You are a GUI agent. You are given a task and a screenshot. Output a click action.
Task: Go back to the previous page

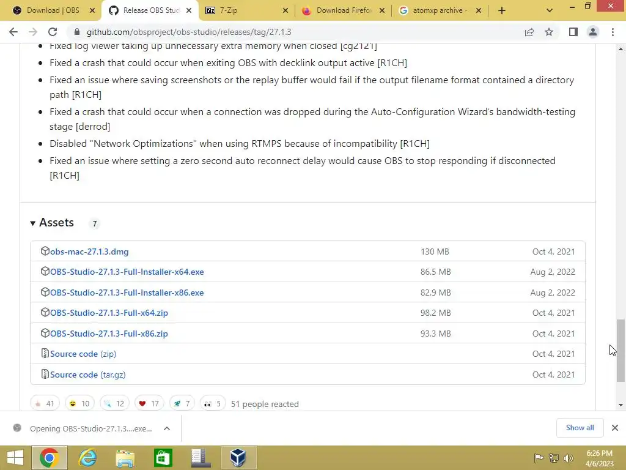pos(13,32)
